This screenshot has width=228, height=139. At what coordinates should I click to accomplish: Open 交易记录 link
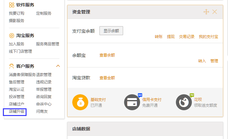(x=187, y=37)
